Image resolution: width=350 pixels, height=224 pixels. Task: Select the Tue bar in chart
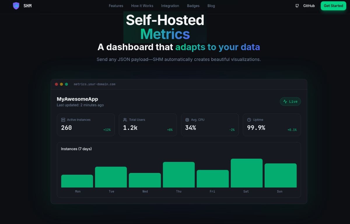pyautogui.click(x=111, y=177)
